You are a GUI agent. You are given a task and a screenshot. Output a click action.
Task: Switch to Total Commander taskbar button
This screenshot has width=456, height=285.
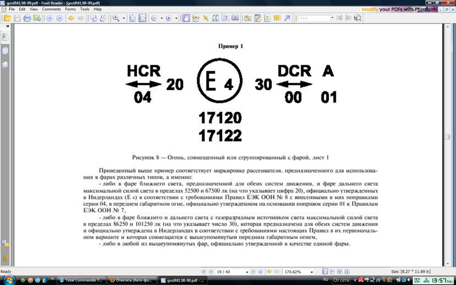(81, 280)
